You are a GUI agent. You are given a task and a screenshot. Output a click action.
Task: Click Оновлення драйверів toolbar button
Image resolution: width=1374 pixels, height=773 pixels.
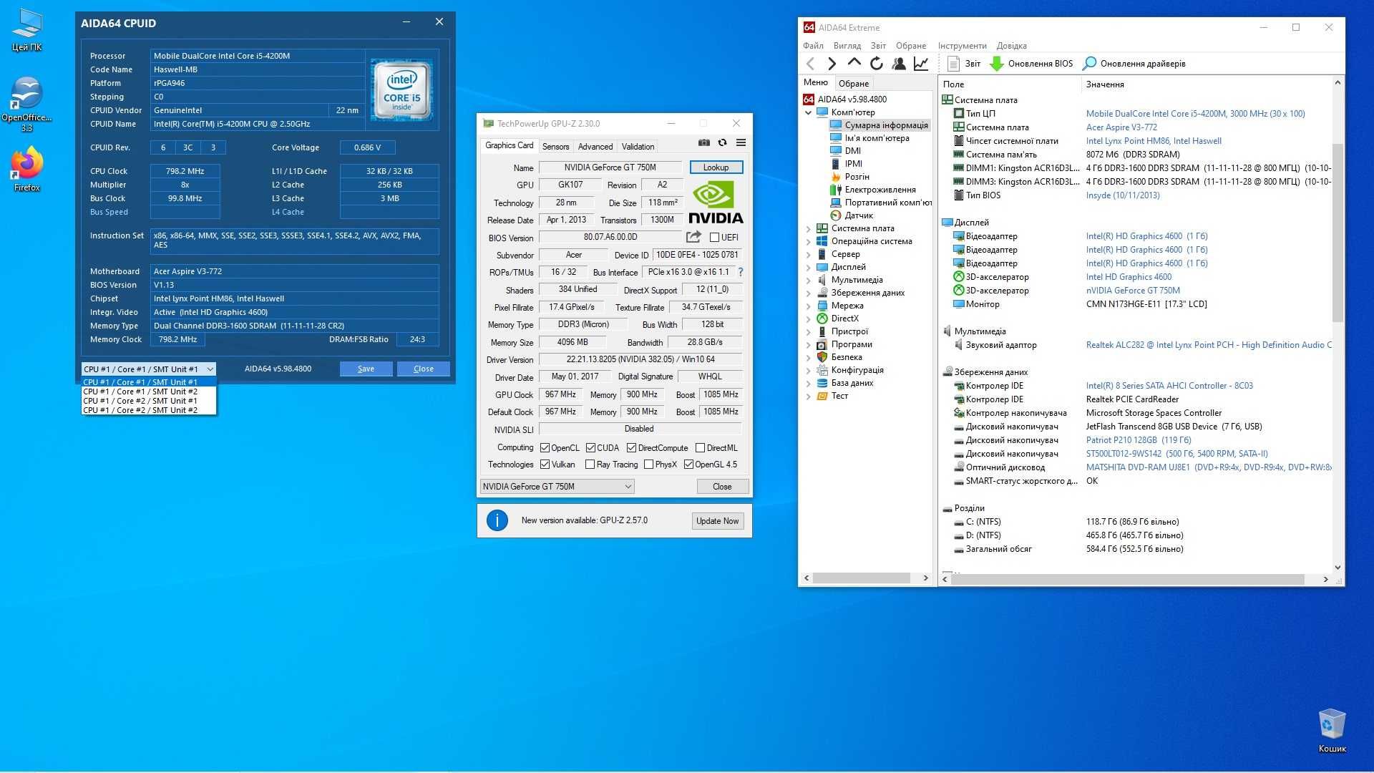1134,64
